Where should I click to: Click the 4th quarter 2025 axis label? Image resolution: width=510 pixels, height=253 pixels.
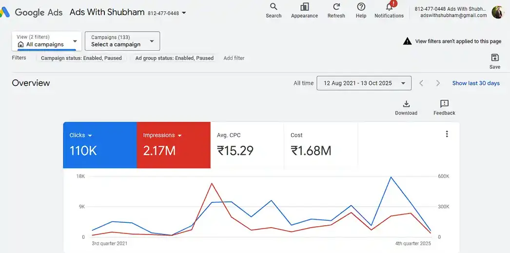pos(413,243)
